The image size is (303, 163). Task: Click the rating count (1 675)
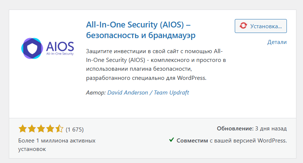coord(75,129)
